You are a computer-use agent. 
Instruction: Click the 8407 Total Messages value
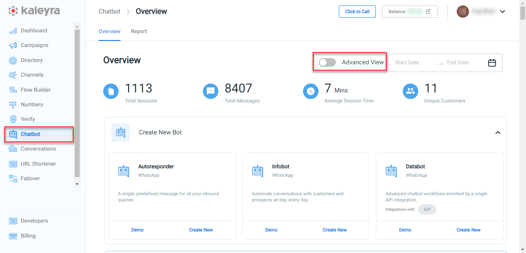[238, 89]
